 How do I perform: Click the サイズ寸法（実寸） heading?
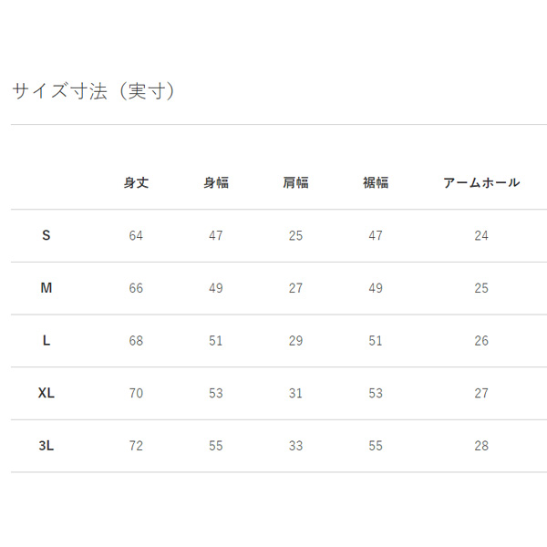(x=94, y=91)
